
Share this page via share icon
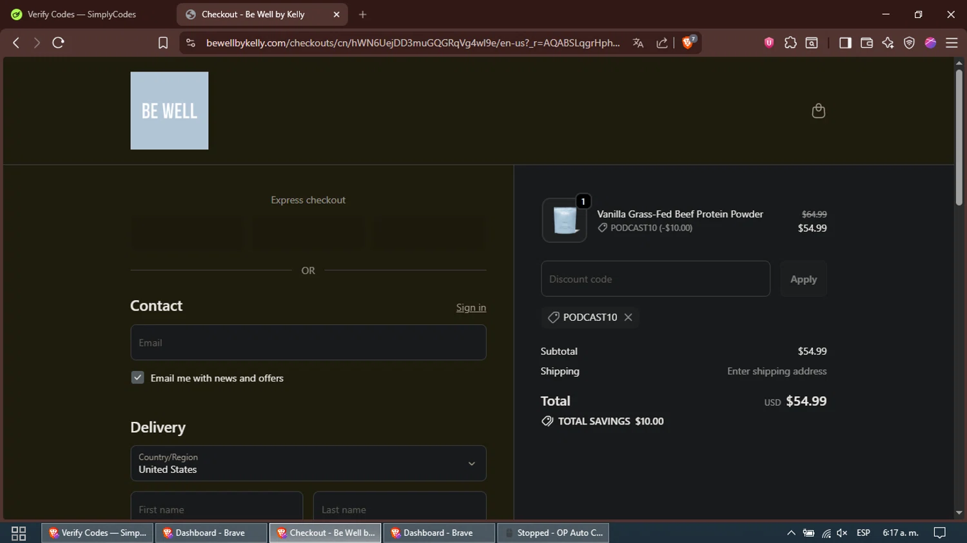[662, 43]
